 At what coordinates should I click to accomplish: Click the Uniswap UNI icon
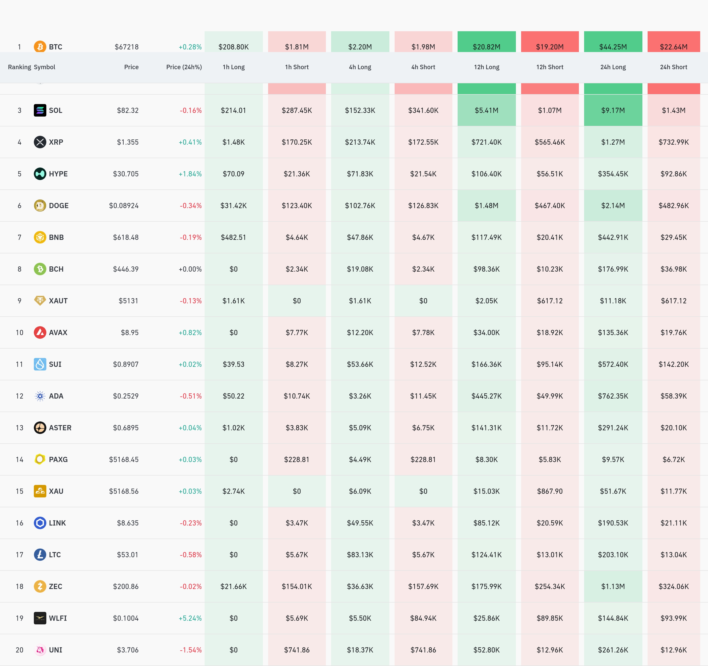click(x=40, y=650)
